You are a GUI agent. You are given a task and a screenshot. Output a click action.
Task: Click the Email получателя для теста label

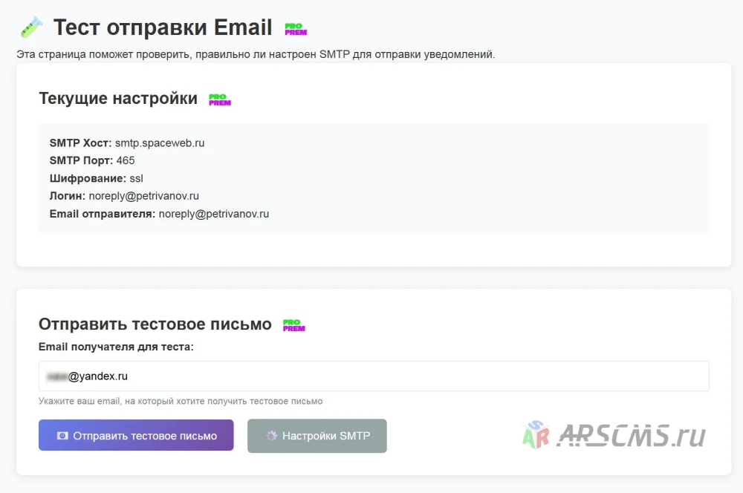coord(116,347)
